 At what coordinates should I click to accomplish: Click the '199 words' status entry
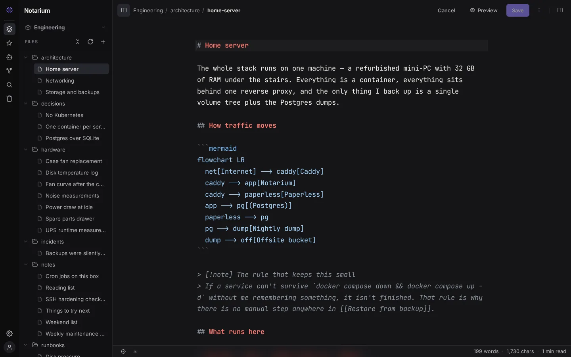pyautogui.click(x=486, y=351)
